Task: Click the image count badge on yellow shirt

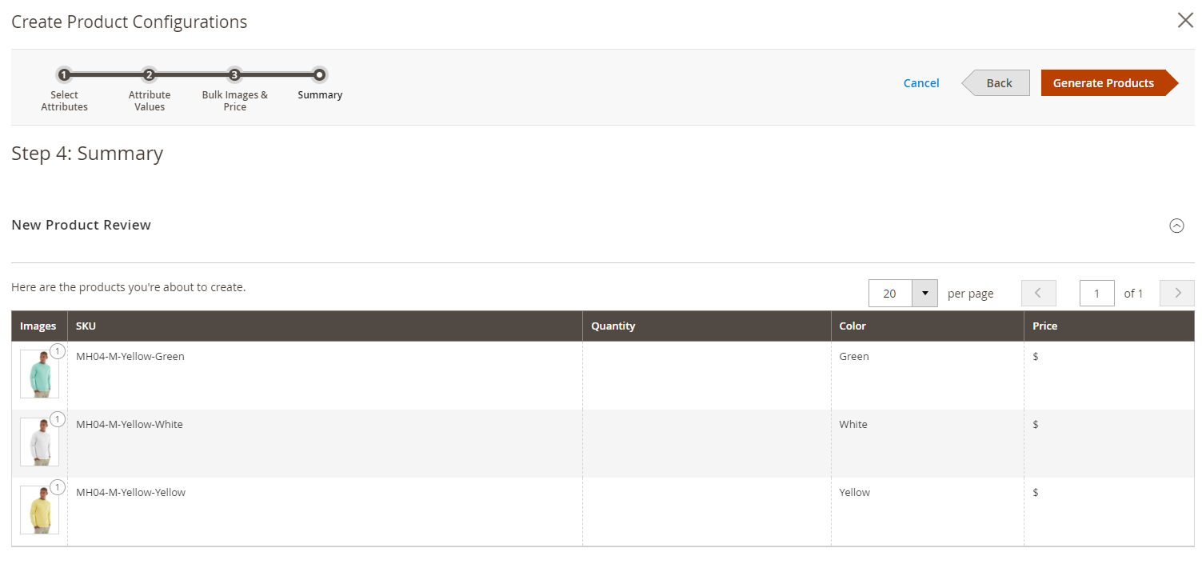Action: click(x=58, y=487)
